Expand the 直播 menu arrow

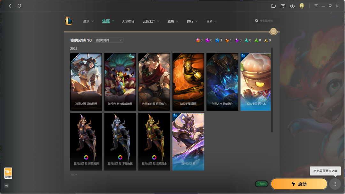(x=177, y=21)
